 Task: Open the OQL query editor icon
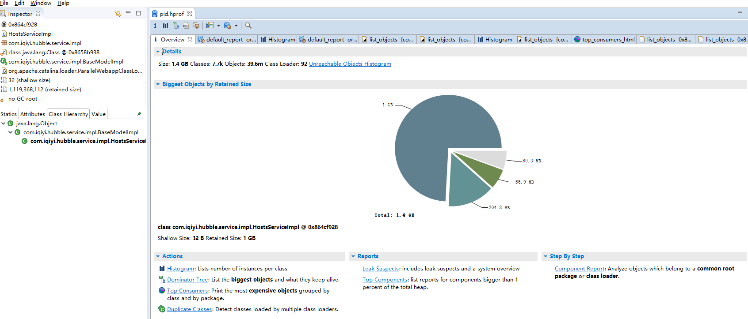point(186,26)
